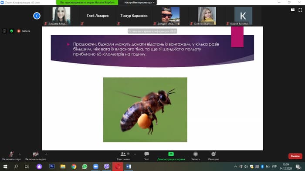Select Альона participant video thumbnail
305x171 pixels.
point(61,16)
